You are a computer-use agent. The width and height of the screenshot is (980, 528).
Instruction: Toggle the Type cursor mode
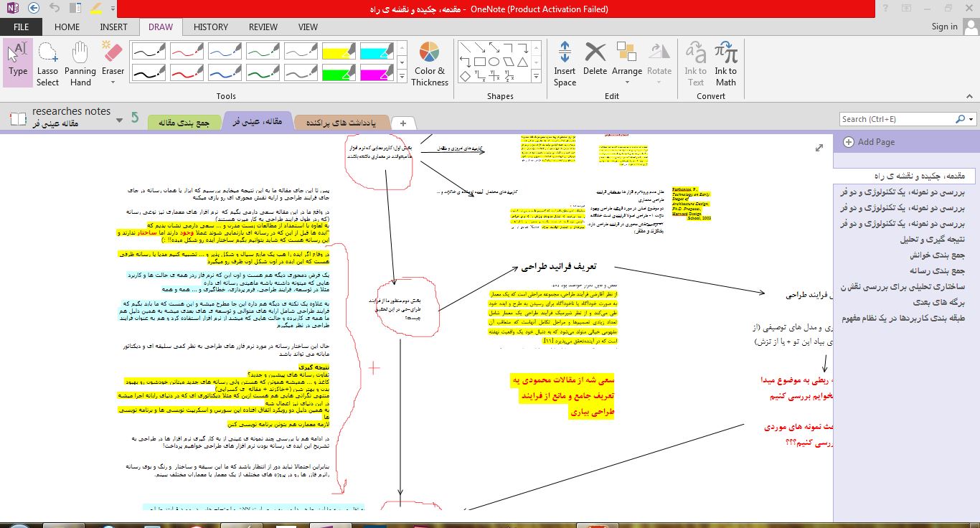[18, 61]
